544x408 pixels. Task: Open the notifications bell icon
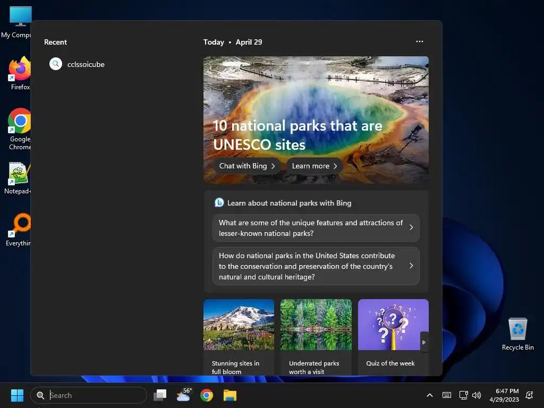click(530, 395)
